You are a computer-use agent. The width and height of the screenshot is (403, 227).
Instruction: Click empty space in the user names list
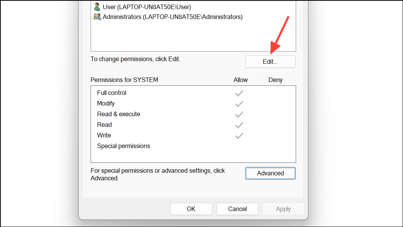point(193,36)
